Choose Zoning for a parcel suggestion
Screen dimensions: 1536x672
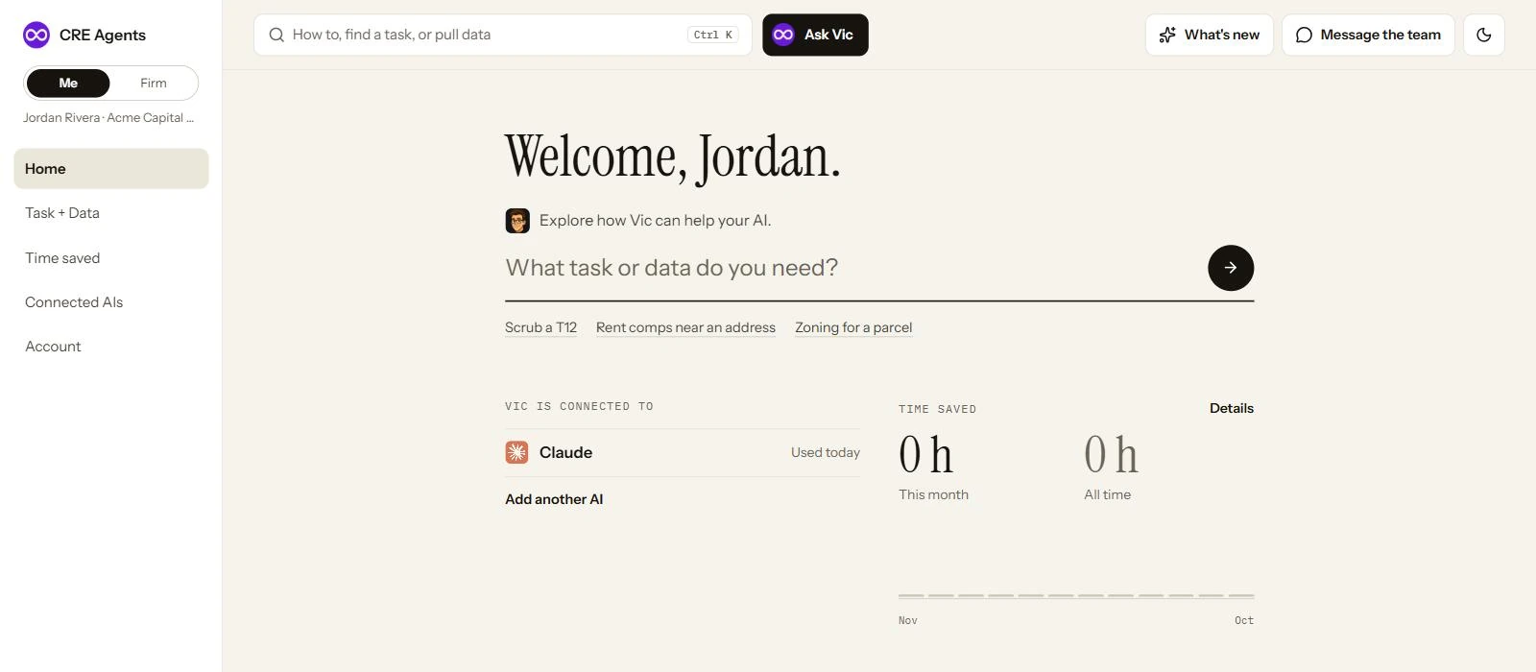(853, 327)
